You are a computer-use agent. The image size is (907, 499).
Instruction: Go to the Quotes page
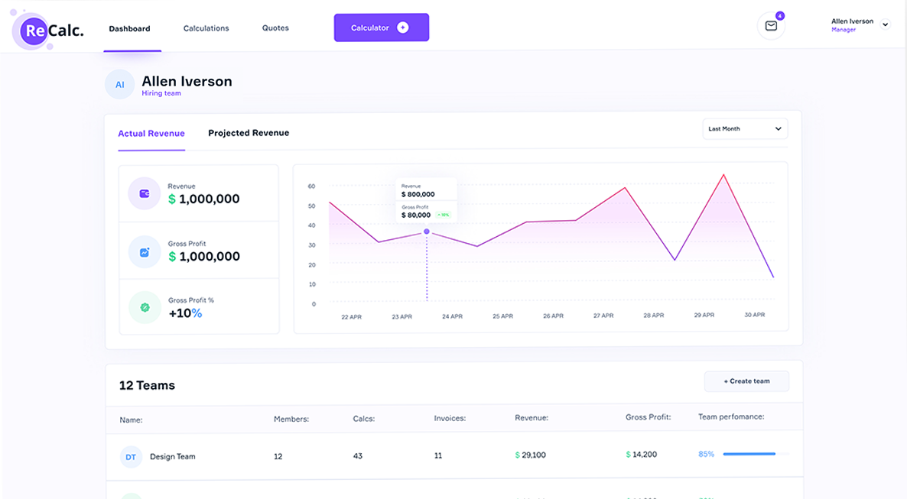click(x=275, y=28)
